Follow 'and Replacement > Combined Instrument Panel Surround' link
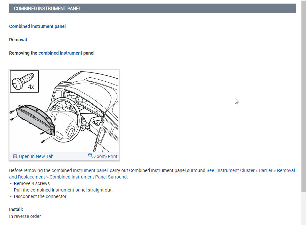 [68, 177]
